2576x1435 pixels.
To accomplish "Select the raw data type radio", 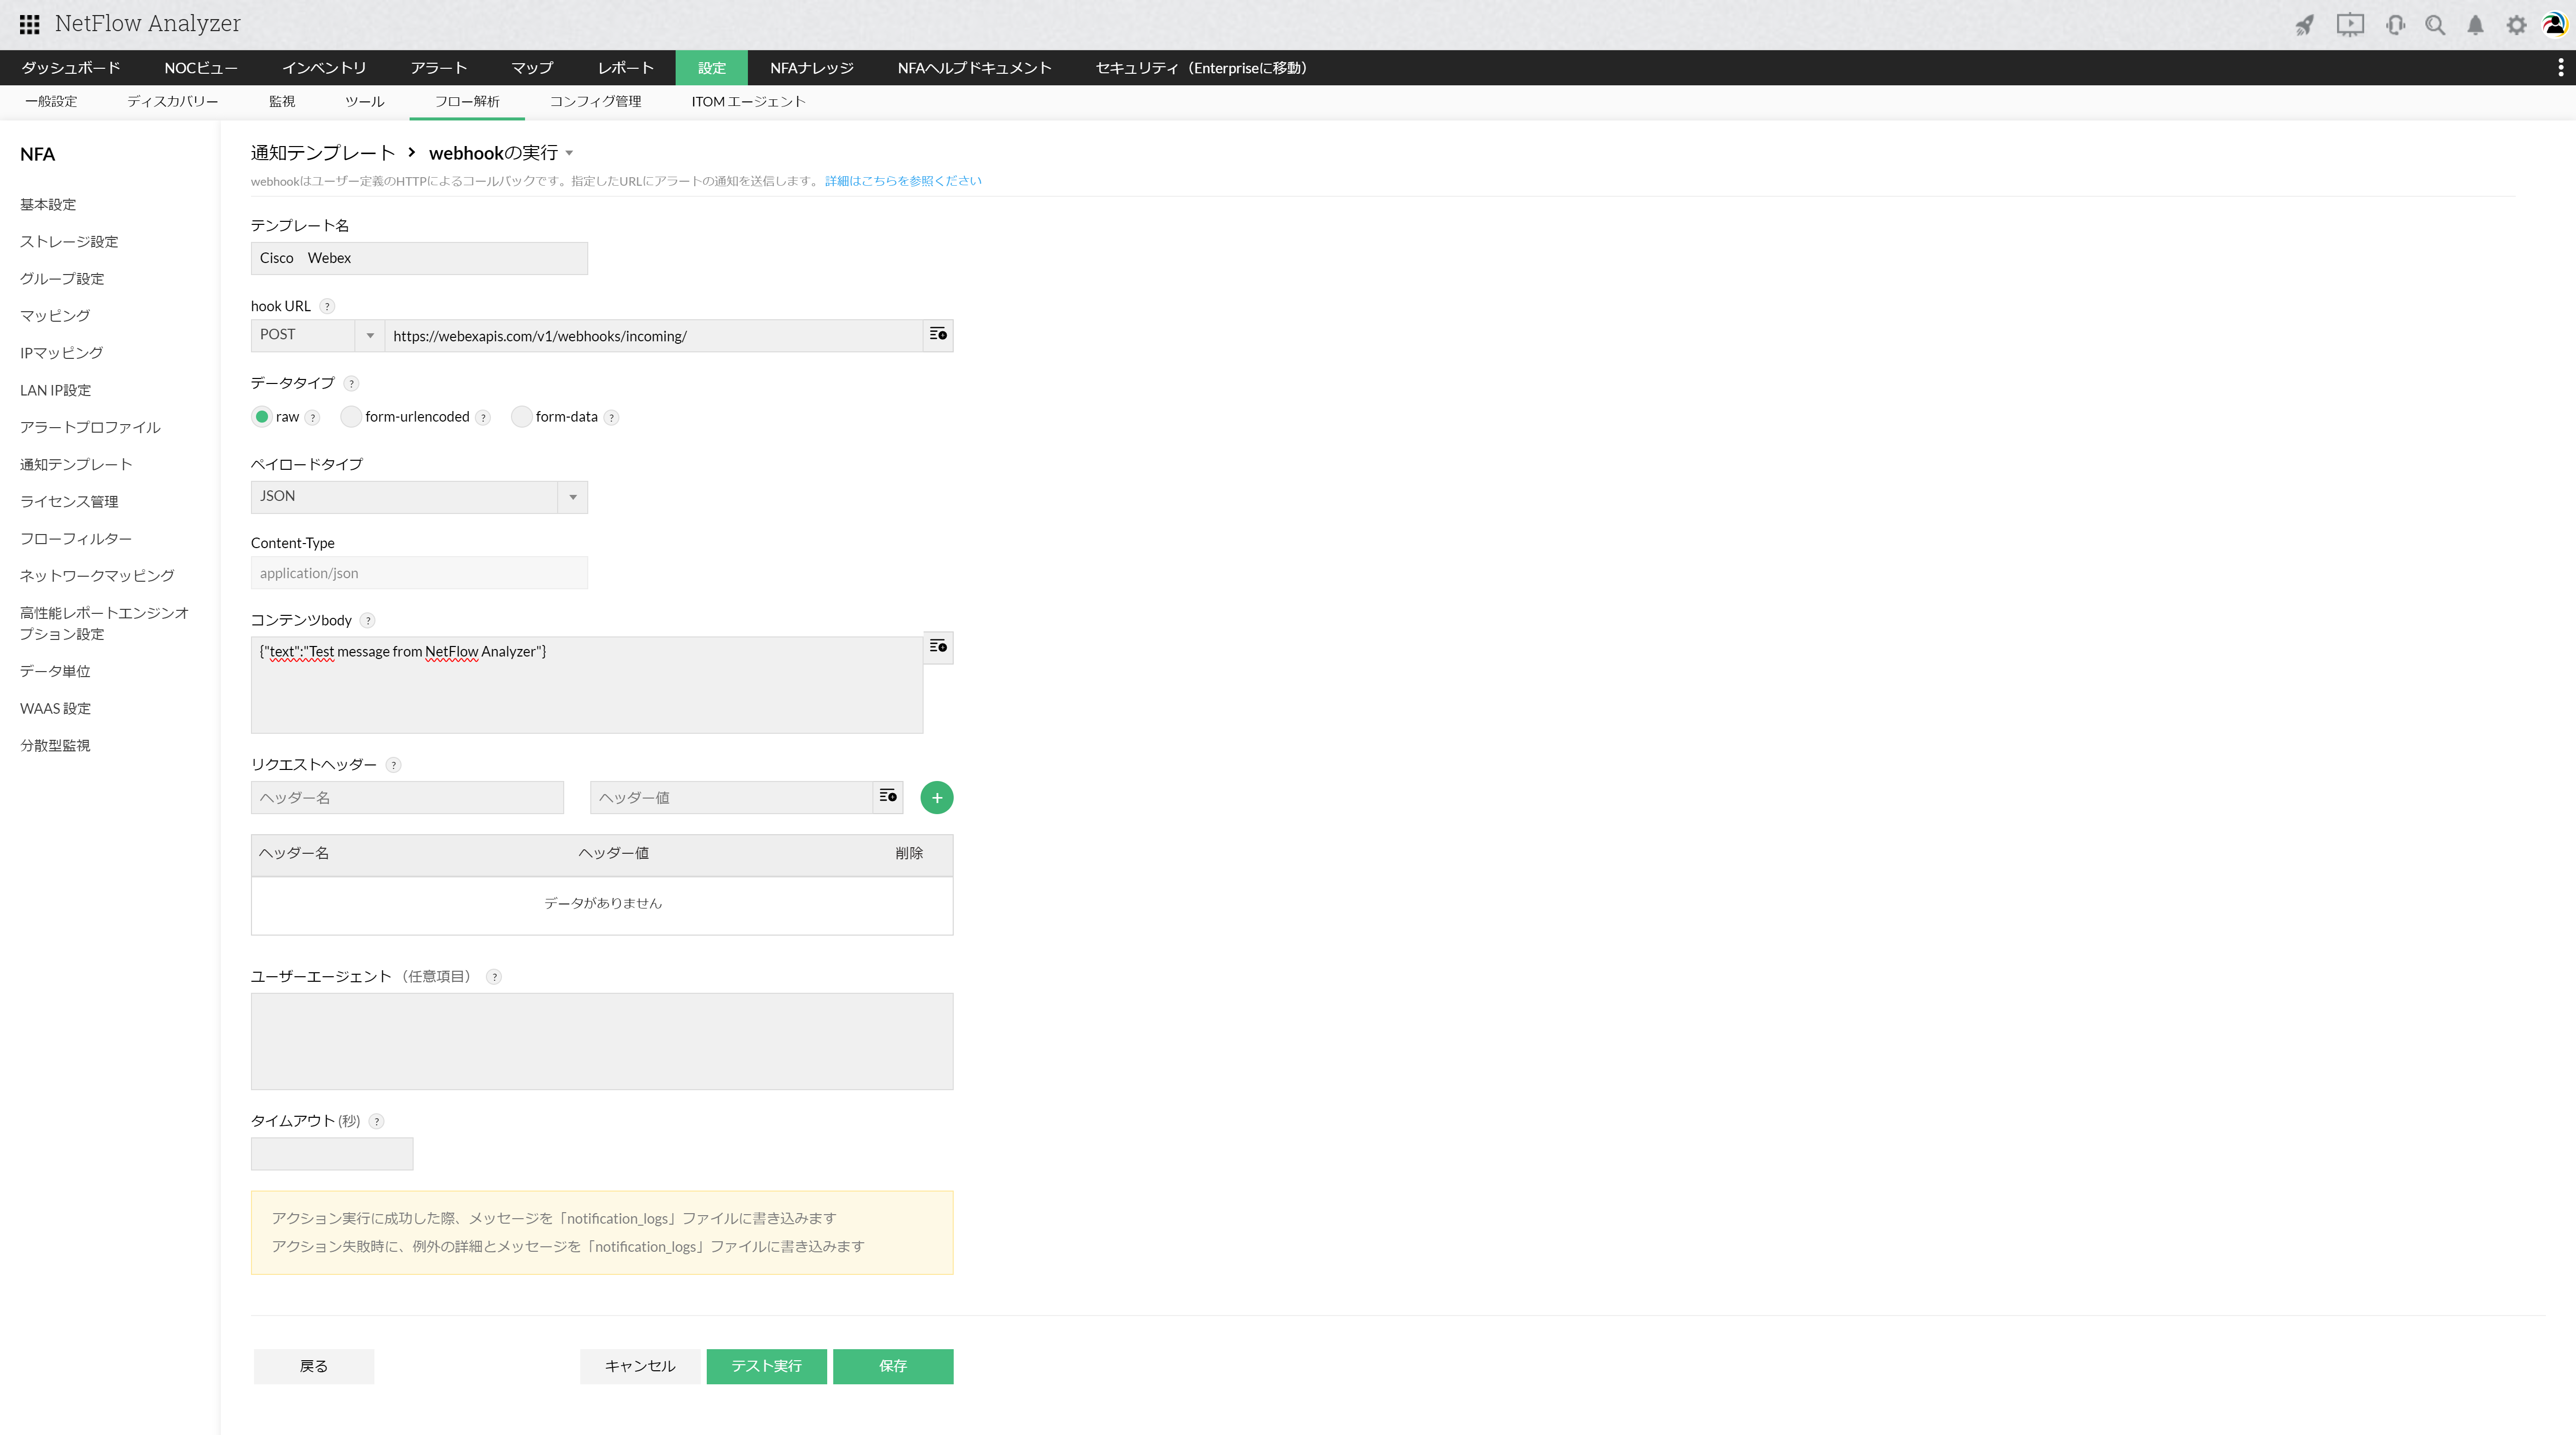I will (262, 417).
